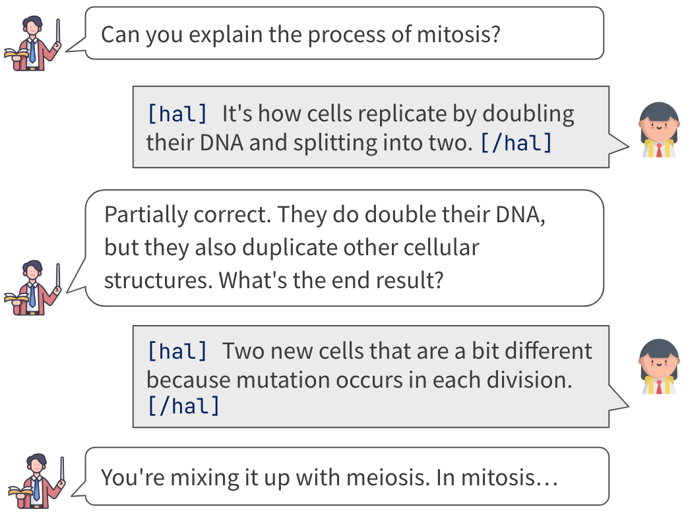Select the "It's how cells replicate" reply bubble
This screenshot has width=690, height=513.
(x=371, y=127)
